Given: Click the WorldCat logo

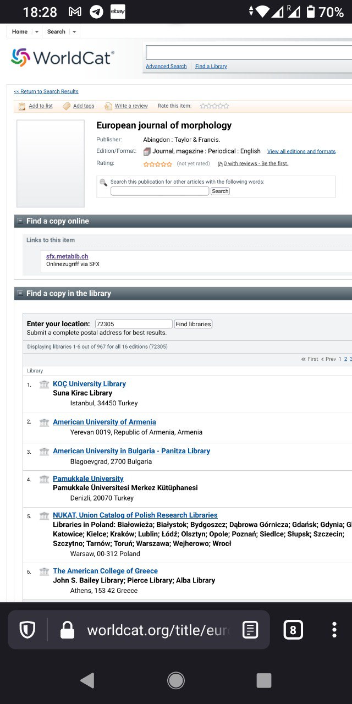Looking at the screenshot, I should (x=62, y=58).
